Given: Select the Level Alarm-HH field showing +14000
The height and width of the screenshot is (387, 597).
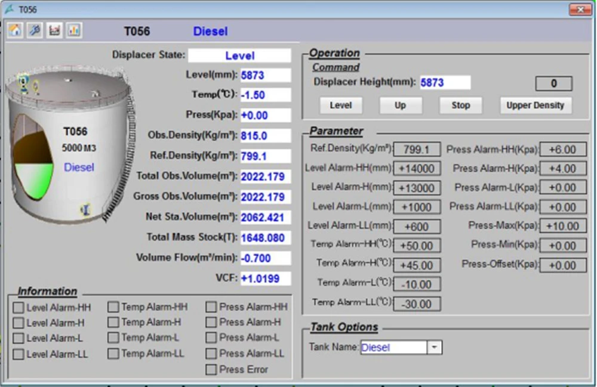Looking at the screenshot, I should 417,168.
